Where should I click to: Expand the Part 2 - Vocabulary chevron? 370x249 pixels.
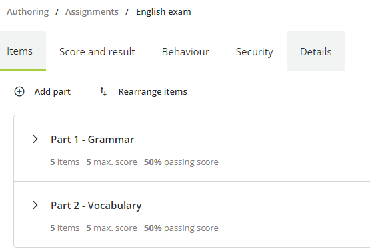point(35,205)
